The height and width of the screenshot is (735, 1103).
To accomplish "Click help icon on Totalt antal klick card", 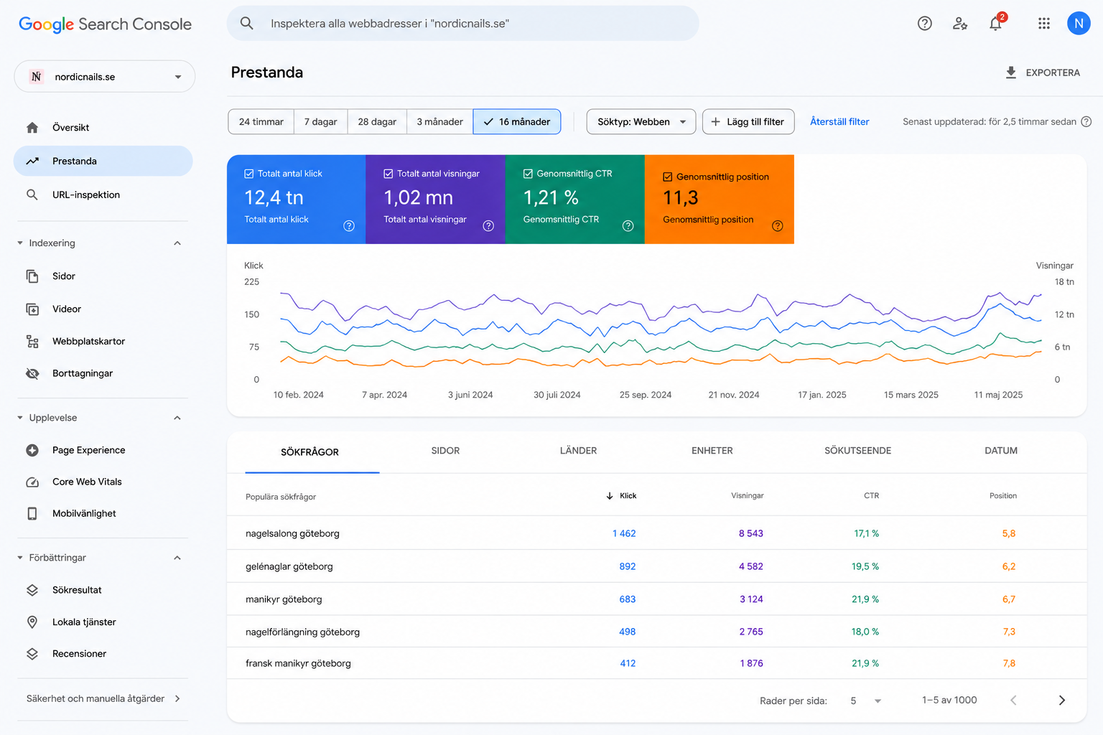I will coord(349,226).
